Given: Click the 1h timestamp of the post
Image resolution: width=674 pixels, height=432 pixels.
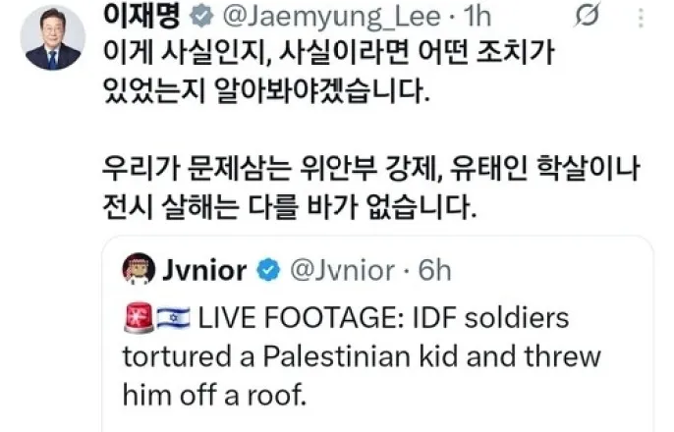Looking at the screenshot, I should pyautogui.click(x=477, y=17).
